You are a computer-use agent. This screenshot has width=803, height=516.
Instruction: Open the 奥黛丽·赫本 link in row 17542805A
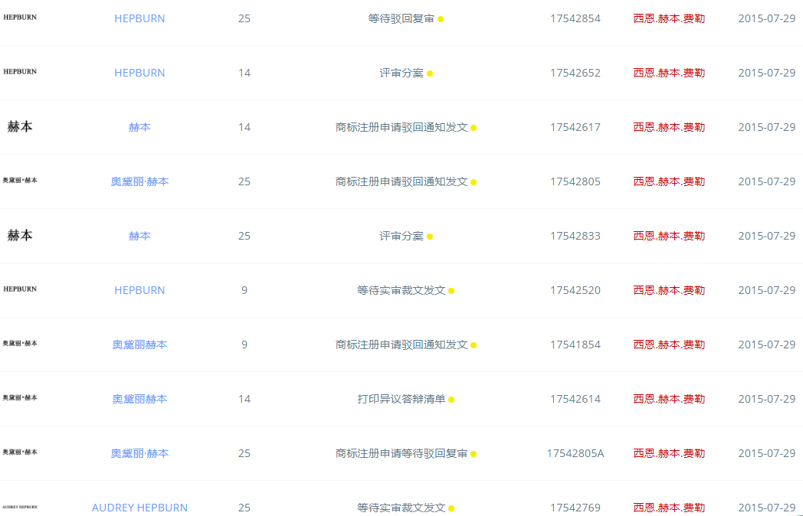139,453
